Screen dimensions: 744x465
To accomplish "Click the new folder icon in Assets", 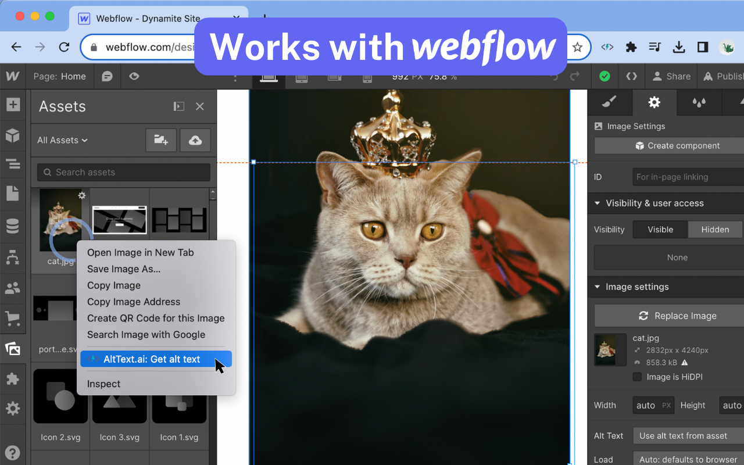I will [161, 140].
